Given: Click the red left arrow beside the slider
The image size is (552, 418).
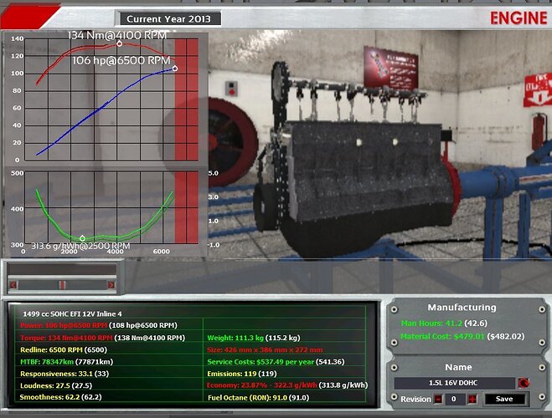Looking at the screenshot, I should 13,284.
